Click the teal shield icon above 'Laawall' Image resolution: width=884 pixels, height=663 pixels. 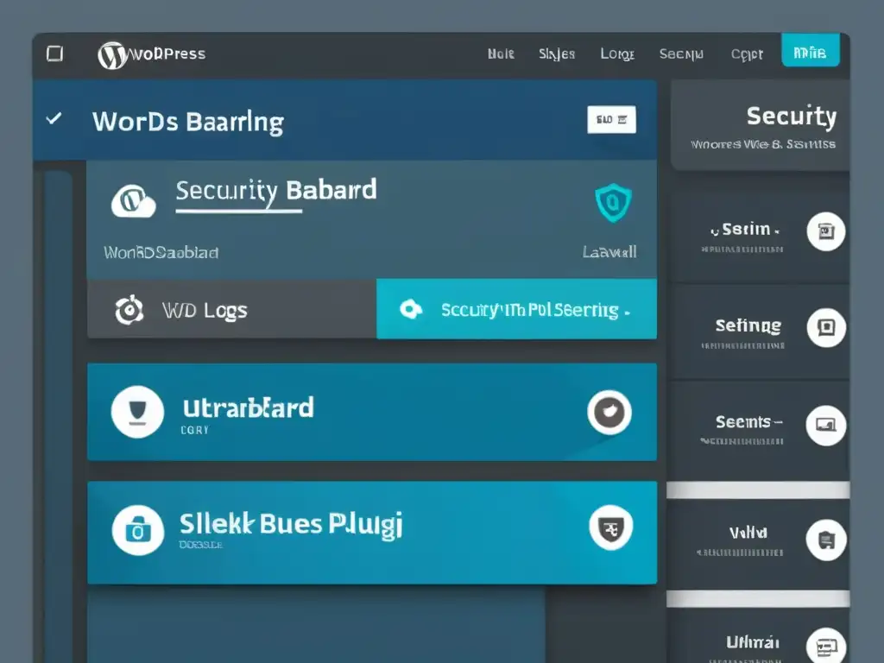click(x=613, y=202)
